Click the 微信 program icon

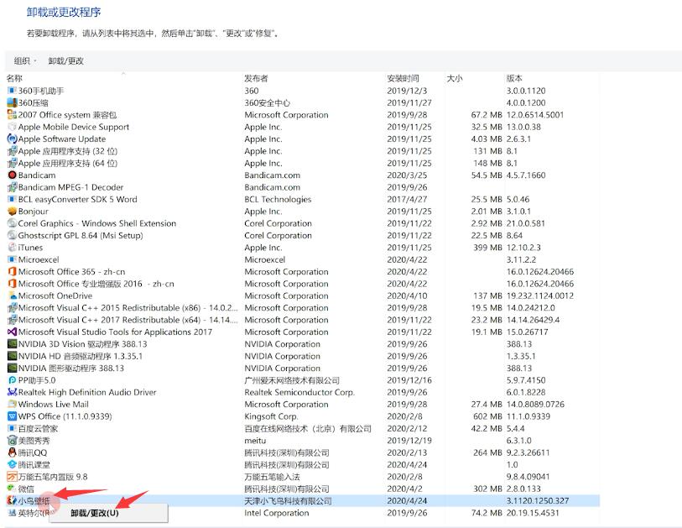pyautogui.click(x=13, y=489)
